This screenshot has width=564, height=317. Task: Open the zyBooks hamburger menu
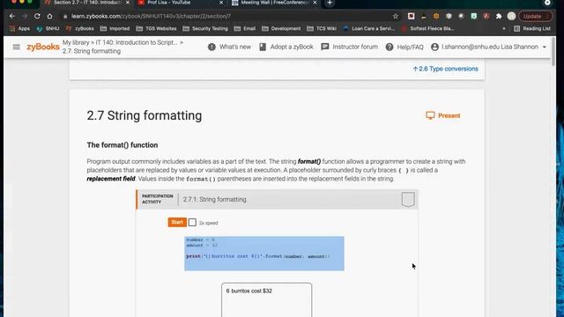pyautogui.click(x=16, y=47)
